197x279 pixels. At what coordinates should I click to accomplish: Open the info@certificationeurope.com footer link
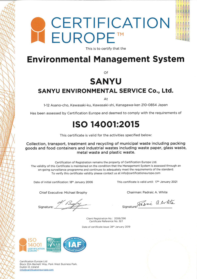click(x=36, y=270)
